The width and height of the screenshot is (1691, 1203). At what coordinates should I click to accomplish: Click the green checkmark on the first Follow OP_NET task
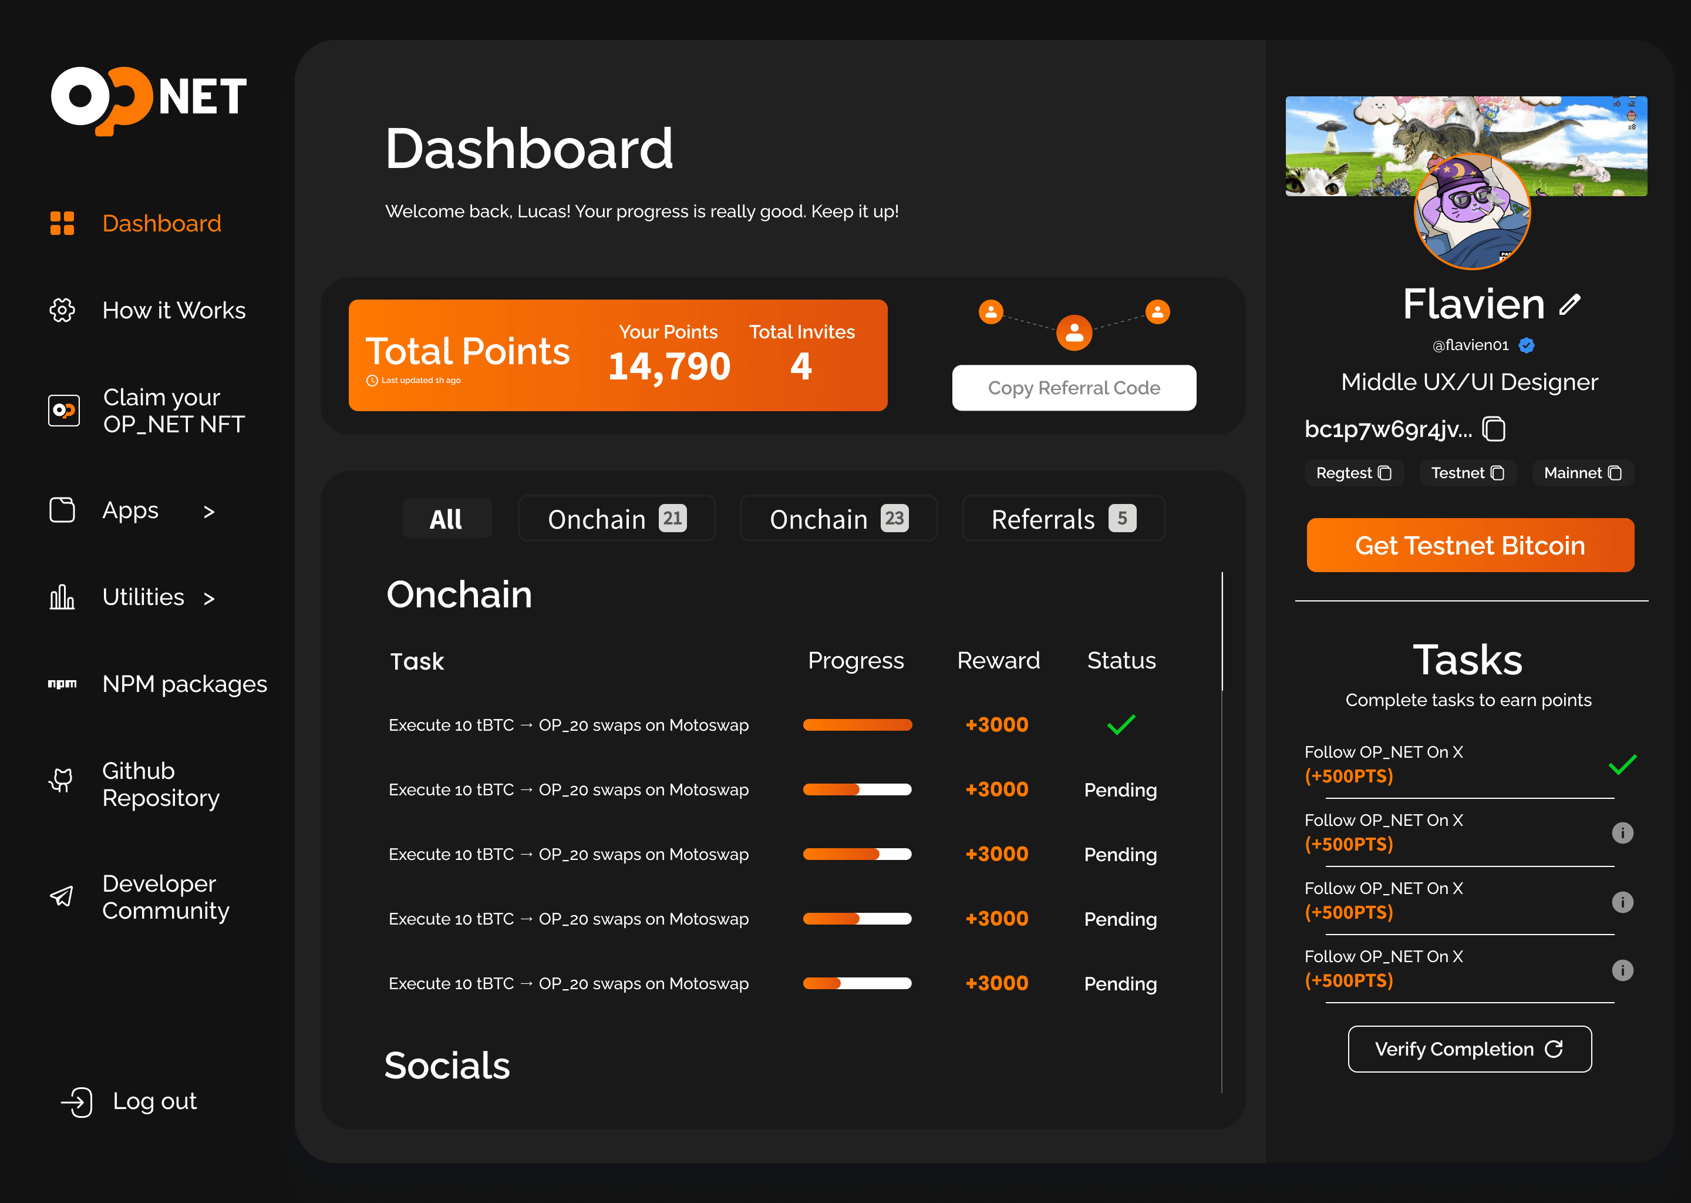click(1621, 764)
